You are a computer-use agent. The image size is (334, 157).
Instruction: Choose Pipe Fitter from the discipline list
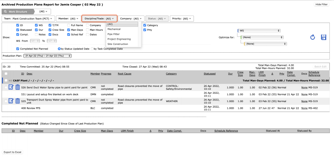(x=122, y=34)
